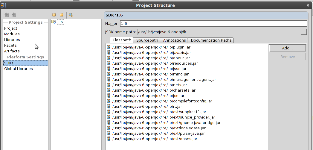Screen dimensions: 313x150
Task: Open Global Libraries in Platform Settings
Action: 19,69
